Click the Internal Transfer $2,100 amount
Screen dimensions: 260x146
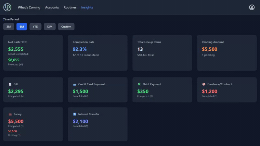pyautogui.click(x=80, y=121)
